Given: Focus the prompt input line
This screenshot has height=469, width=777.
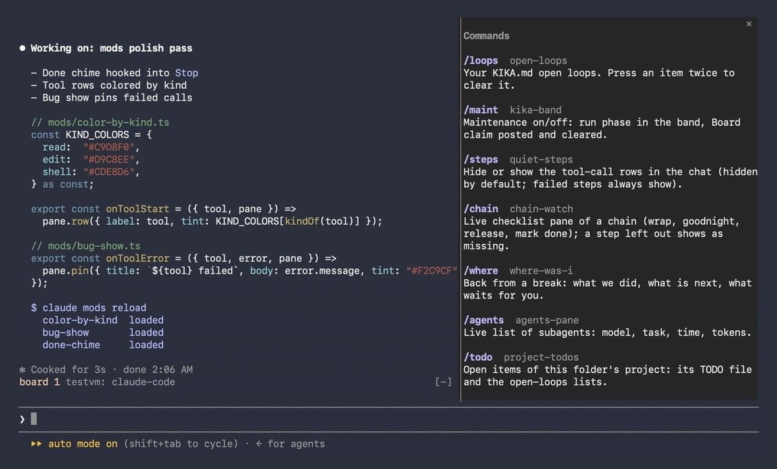Looking at the screenshot, I should (x=388, y=420).
